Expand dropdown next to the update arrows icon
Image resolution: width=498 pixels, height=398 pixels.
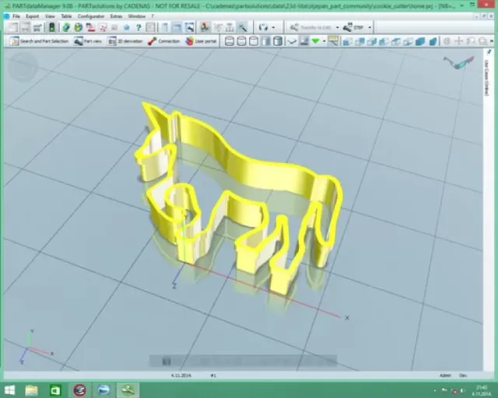[x=273, y=28]
